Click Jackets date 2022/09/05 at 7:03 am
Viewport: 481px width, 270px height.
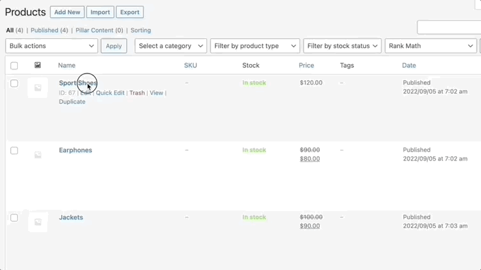coord(436,226)
